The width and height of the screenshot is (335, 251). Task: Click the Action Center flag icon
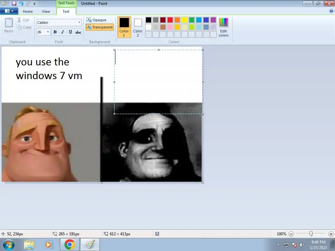tap(294, 245)
